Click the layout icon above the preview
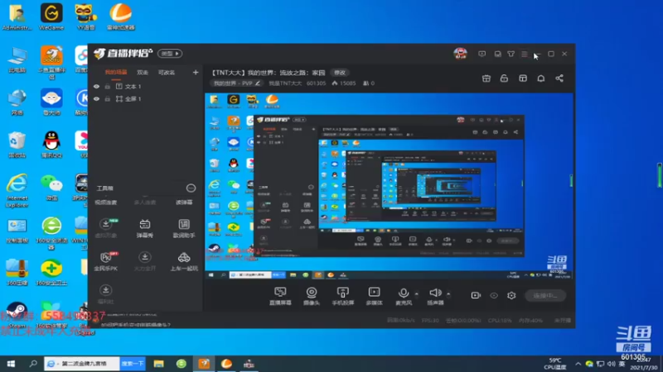The image size is (663, 372). (x=523, y=79)
